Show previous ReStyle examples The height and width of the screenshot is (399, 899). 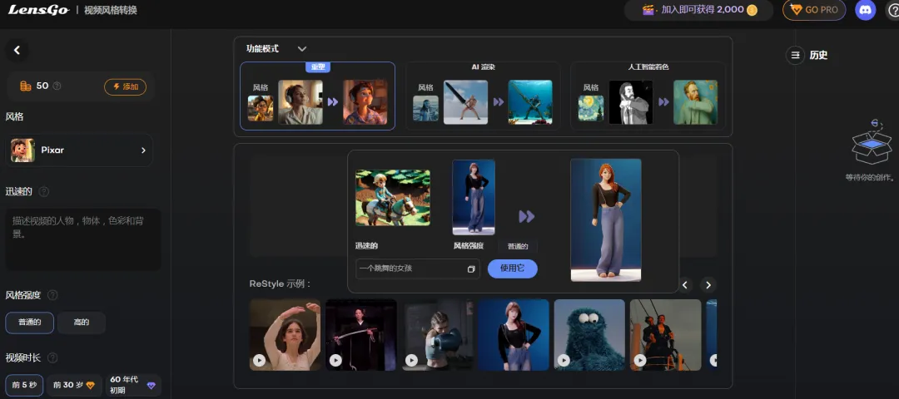(685, 285)
